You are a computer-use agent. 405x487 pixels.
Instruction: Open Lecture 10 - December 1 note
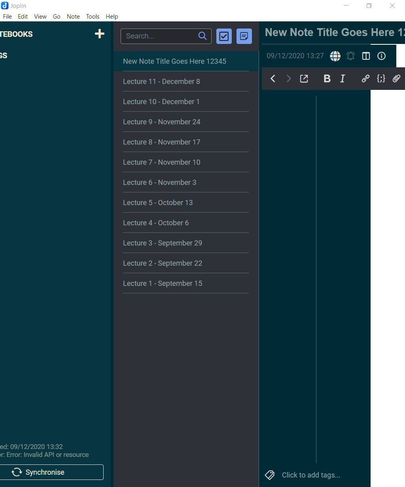tap(186, 102)
